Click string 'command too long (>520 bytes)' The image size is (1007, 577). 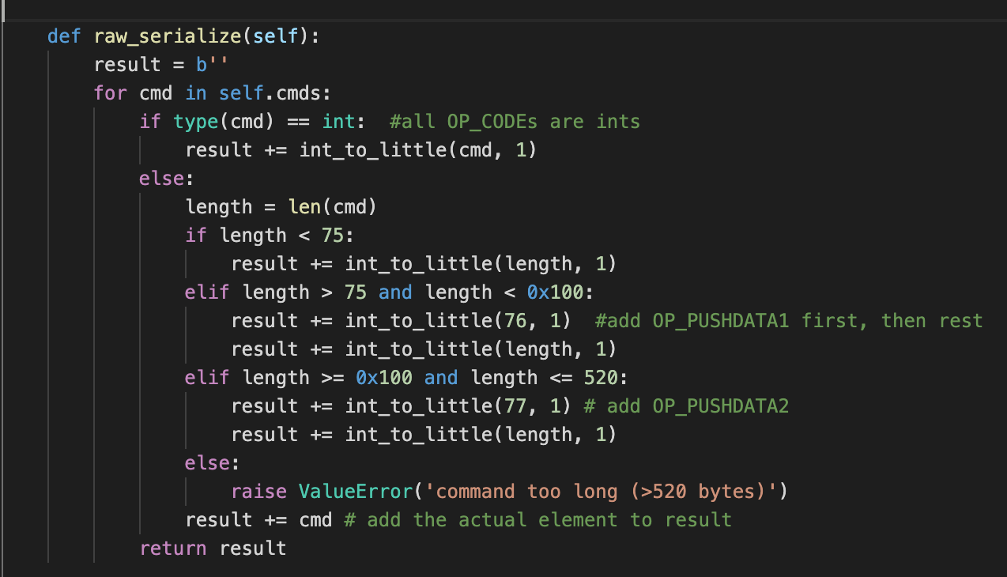point(601,492)
